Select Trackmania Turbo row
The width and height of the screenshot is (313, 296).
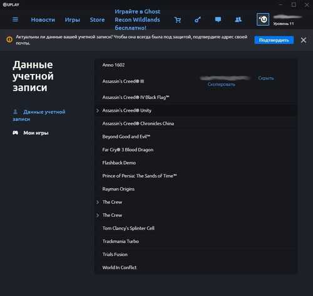(196, 241)
